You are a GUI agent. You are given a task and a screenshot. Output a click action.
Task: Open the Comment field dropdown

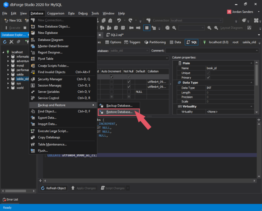pos(257,50)
